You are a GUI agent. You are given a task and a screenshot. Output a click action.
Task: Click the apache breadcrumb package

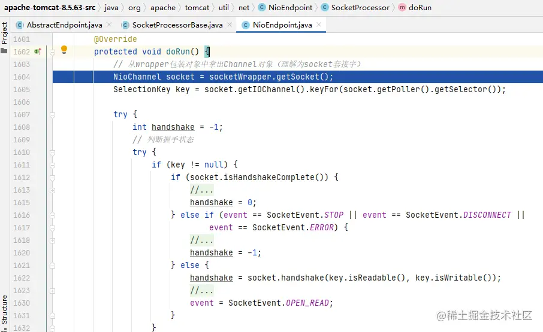tap(163, 7)
